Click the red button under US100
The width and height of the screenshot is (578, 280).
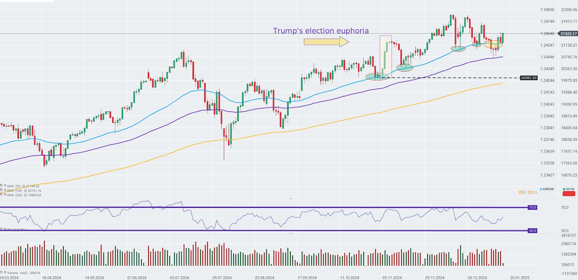[569, 194]
